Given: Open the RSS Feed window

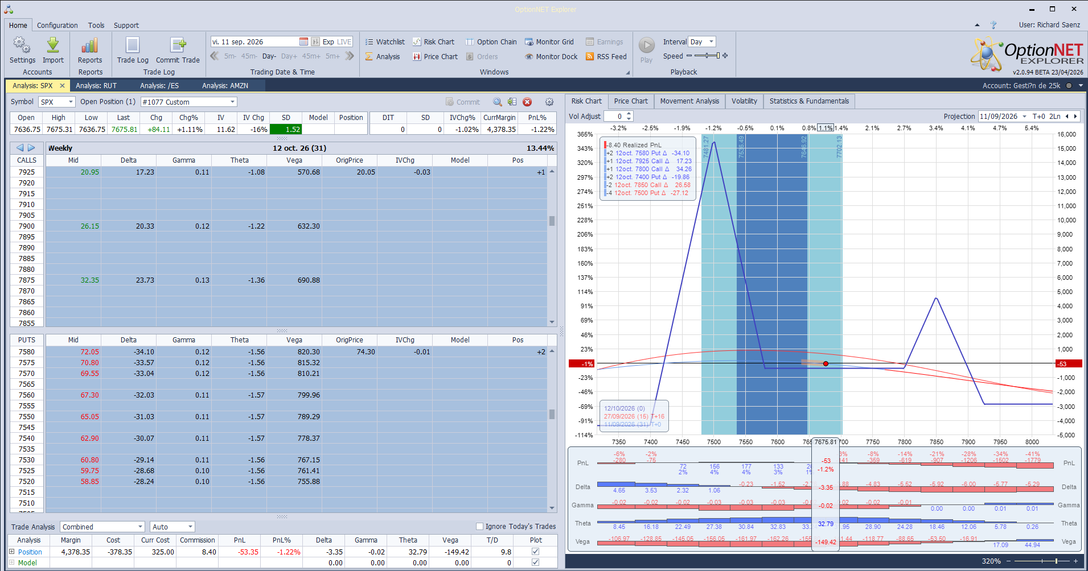Looking at the screenshot, I should [606, 56].
